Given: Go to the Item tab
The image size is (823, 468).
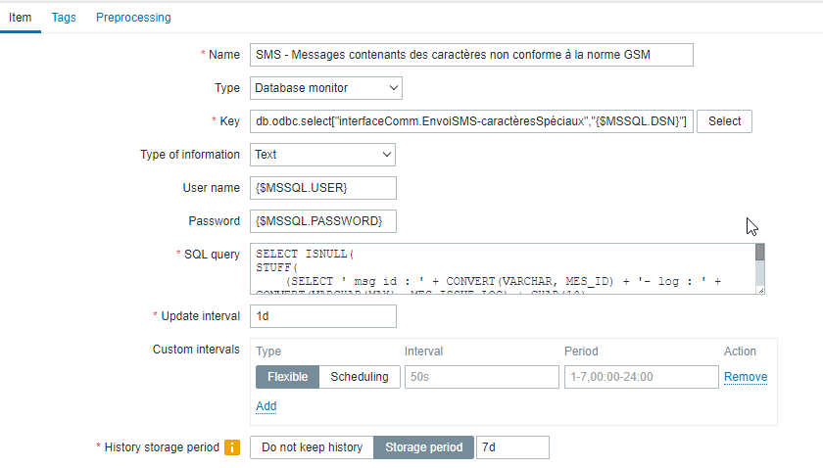Looking at the screenshot, I should (20, 18).
